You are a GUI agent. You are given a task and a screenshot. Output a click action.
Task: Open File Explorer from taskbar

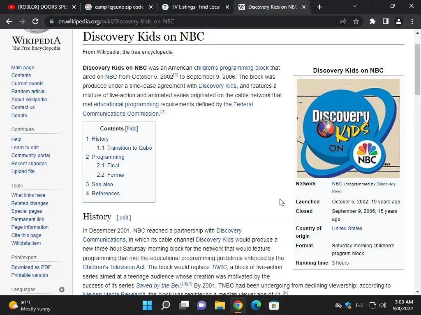pos(220,305)
